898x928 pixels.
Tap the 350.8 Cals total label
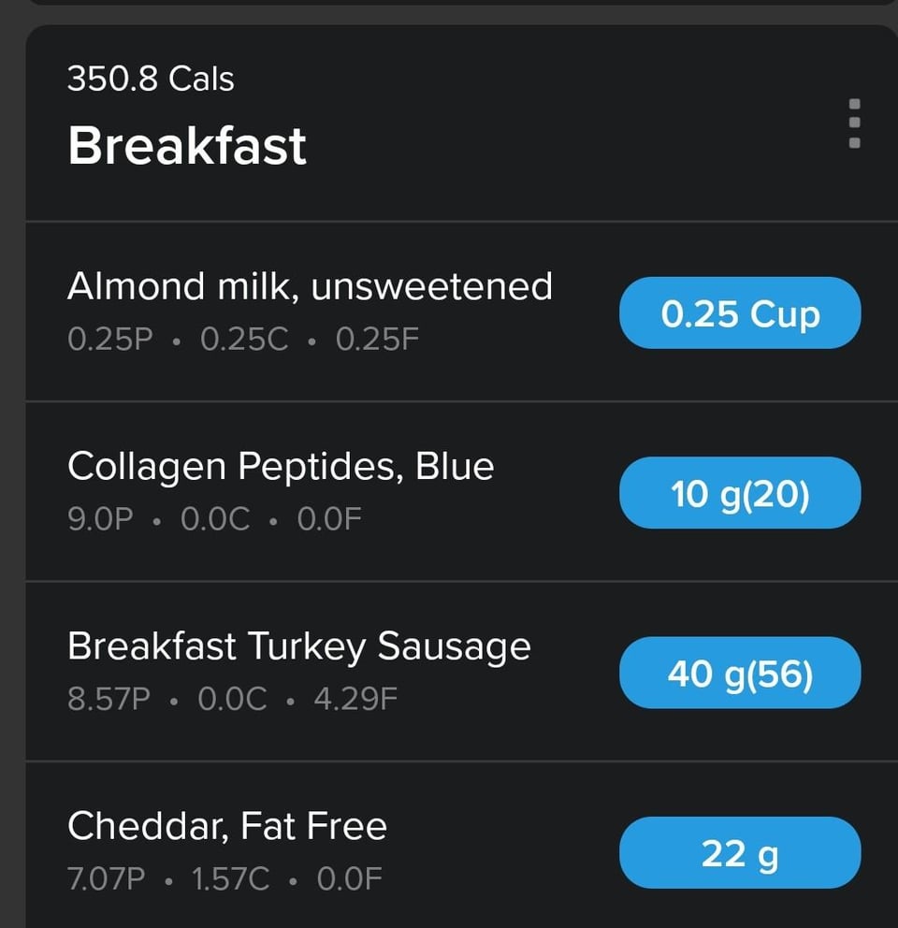tap(151, 79)
